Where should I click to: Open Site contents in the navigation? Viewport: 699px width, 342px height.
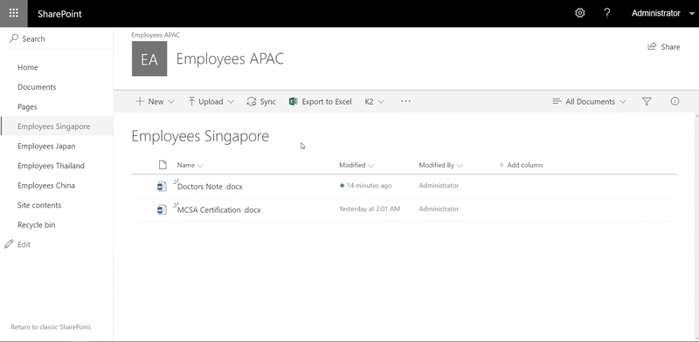point(39,205)
